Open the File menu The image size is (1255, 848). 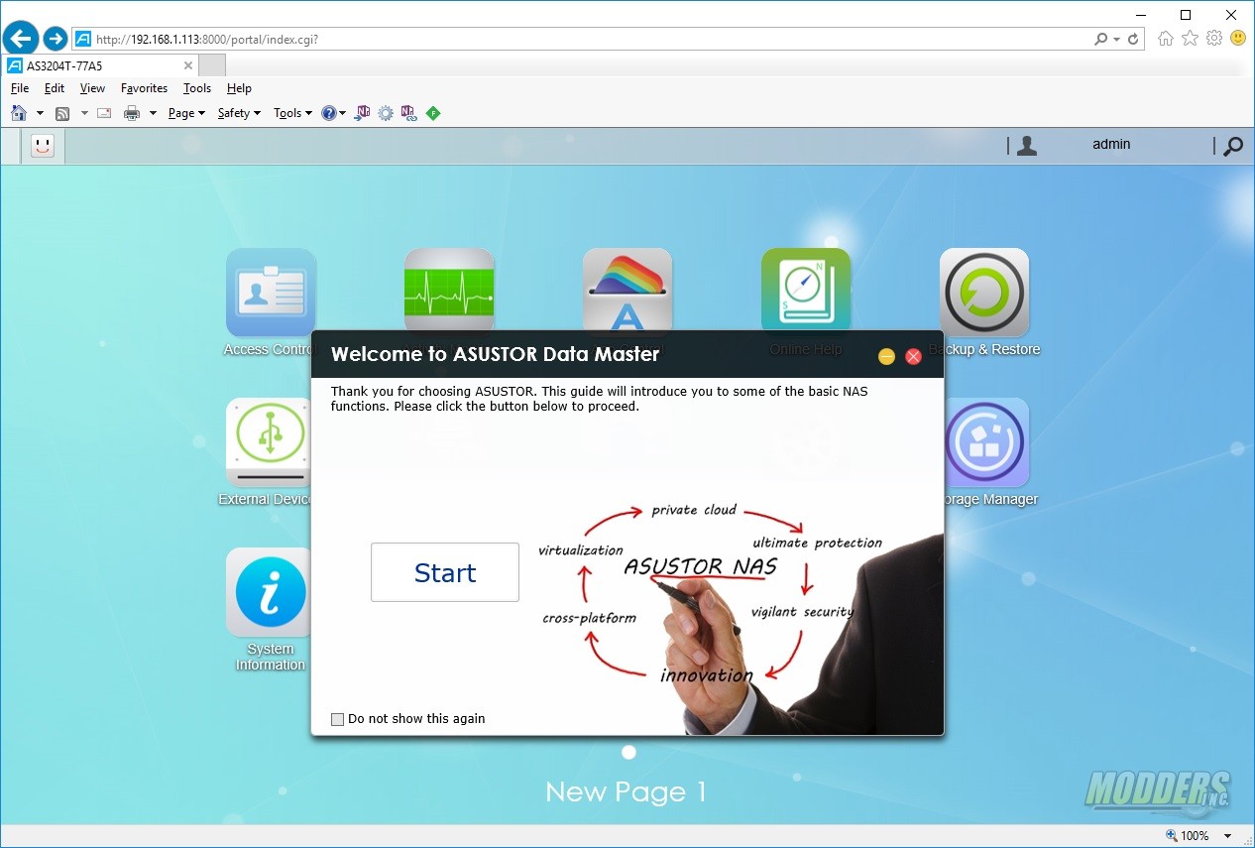point(20,88)
